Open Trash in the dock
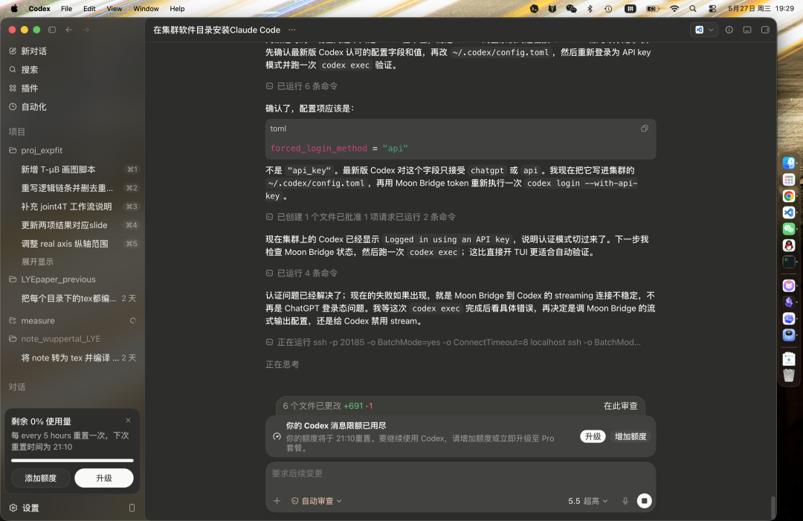The image size is (803, 521). click(x=789, y=375)
